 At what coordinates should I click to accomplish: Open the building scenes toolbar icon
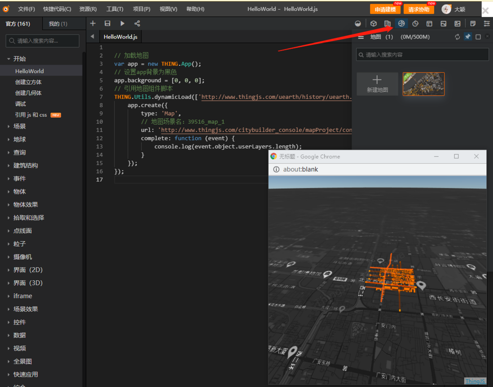pos(387,24)
